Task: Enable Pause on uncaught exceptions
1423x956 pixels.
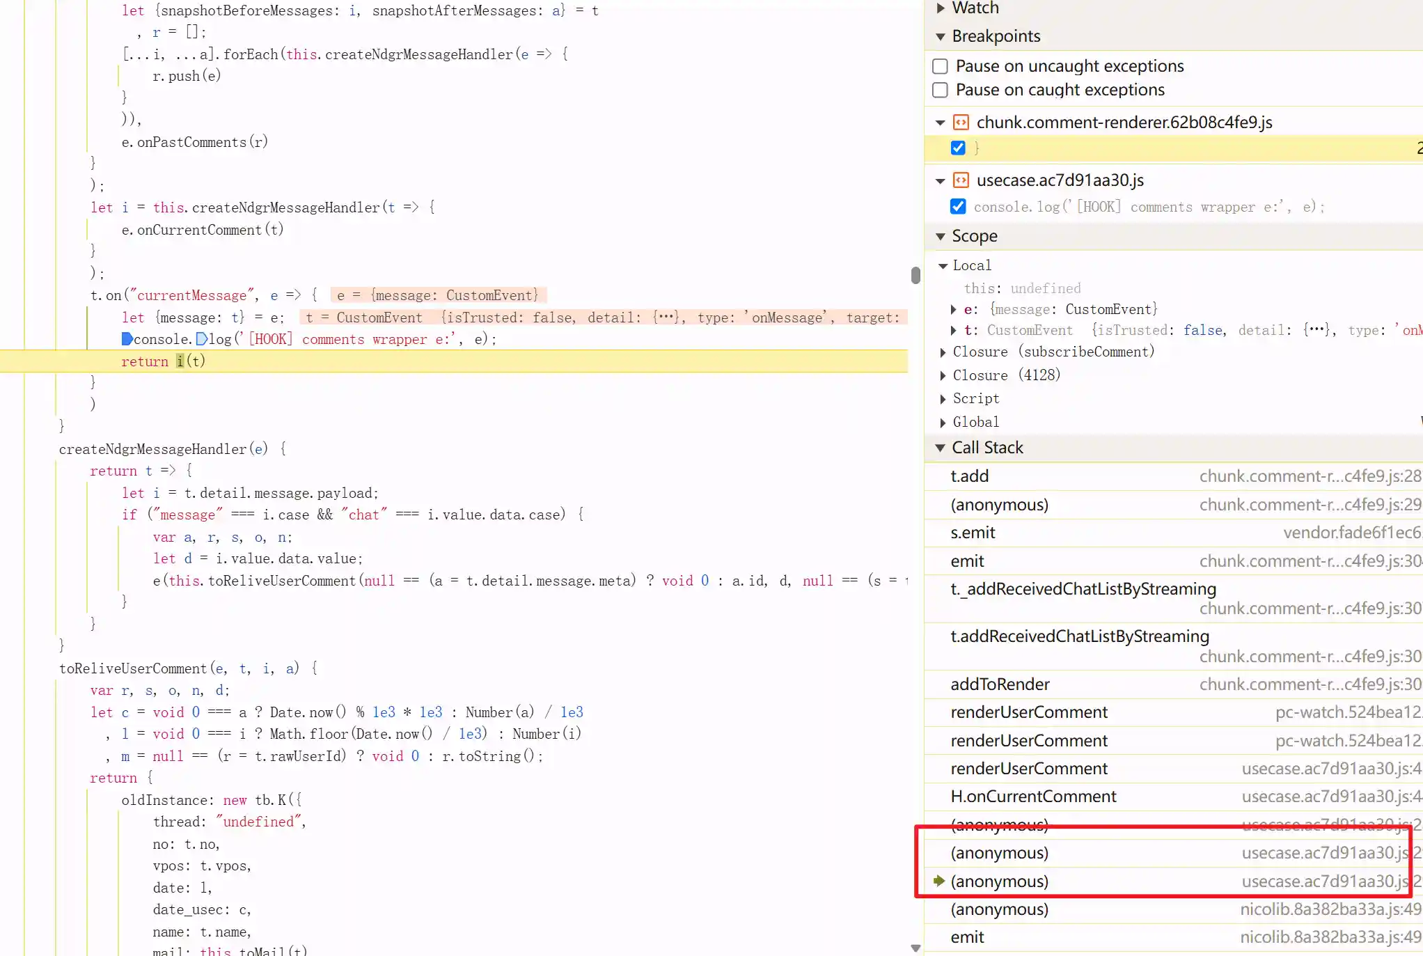Action: coord(940,66)
